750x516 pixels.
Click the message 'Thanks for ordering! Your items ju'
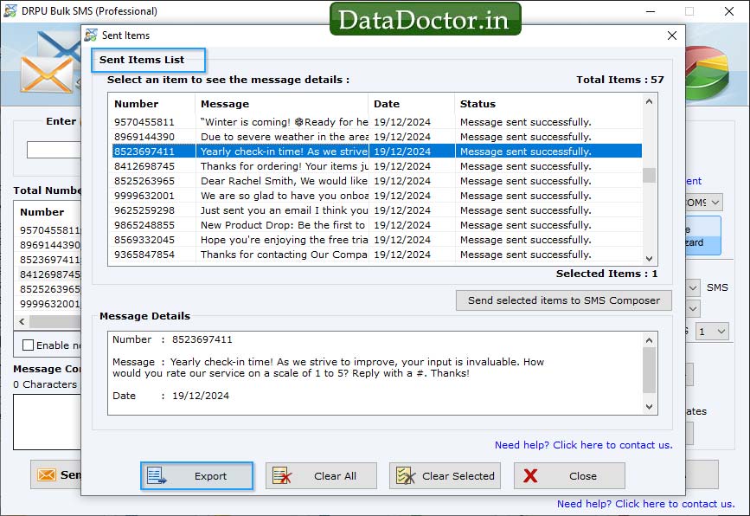(284, 166)
